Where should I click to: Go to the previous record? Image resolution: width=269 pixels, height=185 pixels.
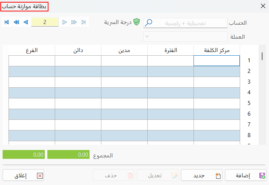coord(26,22)
